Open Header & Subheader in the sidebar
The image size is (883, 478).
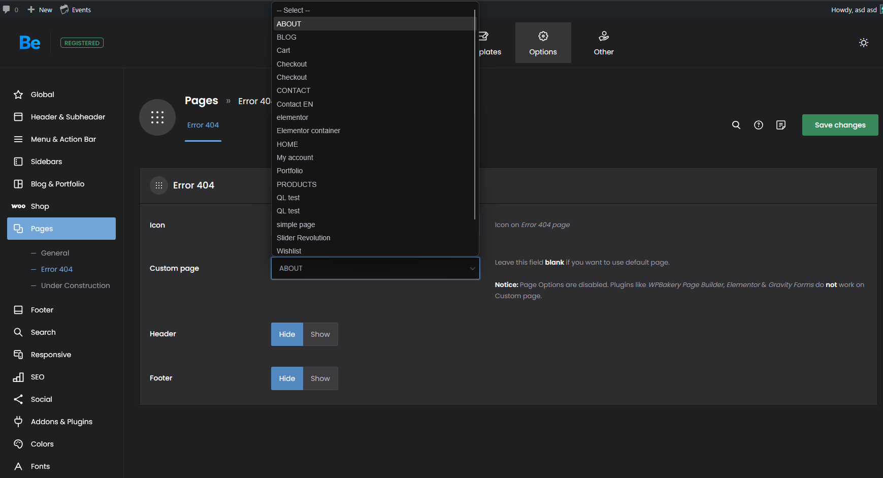coord(68,117)
